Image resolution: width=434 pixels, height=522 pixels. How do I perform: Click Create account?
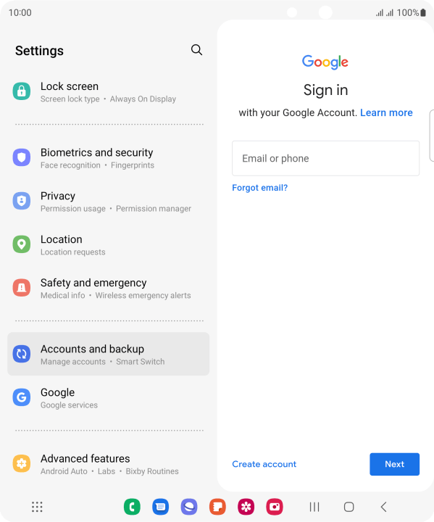pyautogui.click(x=264, y=464)
